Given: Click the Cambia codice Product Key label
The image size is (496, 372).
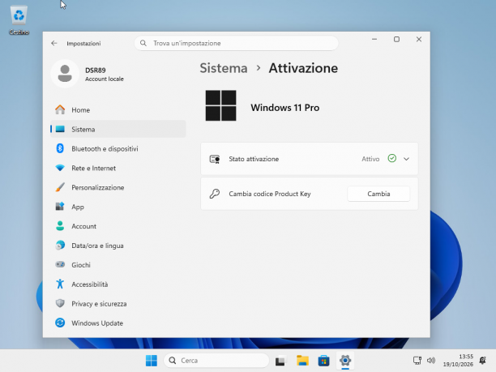Looking at the screenshot, I should (270, 194).
